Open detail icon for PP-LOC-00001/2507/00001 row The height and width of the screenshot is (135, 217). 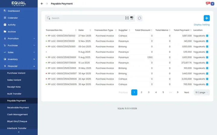tap(207, 63)
